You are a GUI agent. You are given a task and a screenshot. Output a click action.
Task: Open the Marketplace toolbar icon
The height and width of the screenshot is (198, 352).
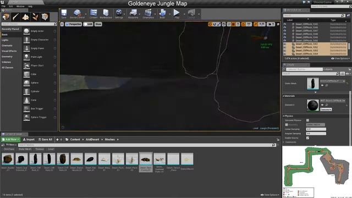(106, 14)
